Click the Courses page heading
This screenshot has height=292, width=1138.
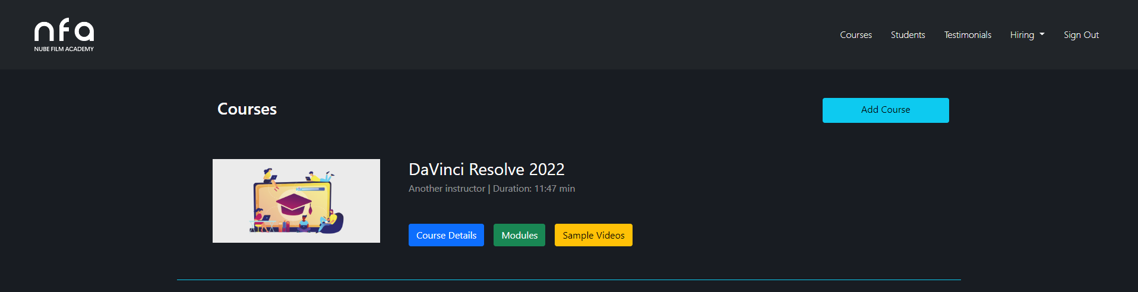click(x=246, y=109)
